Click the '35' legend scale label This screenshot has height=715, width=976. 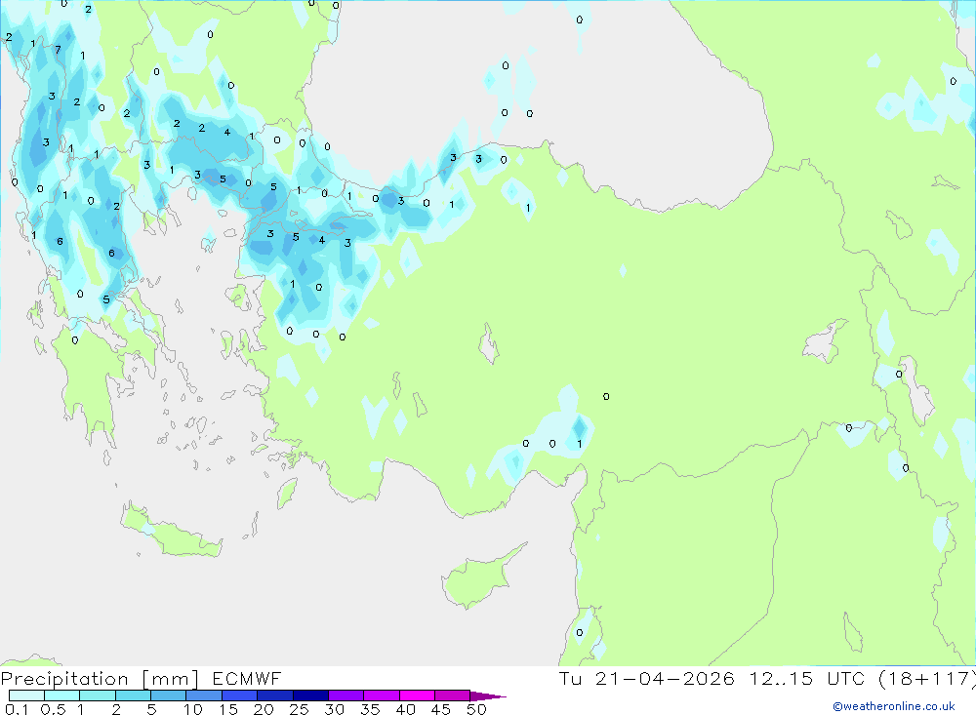tap(370, 709)
